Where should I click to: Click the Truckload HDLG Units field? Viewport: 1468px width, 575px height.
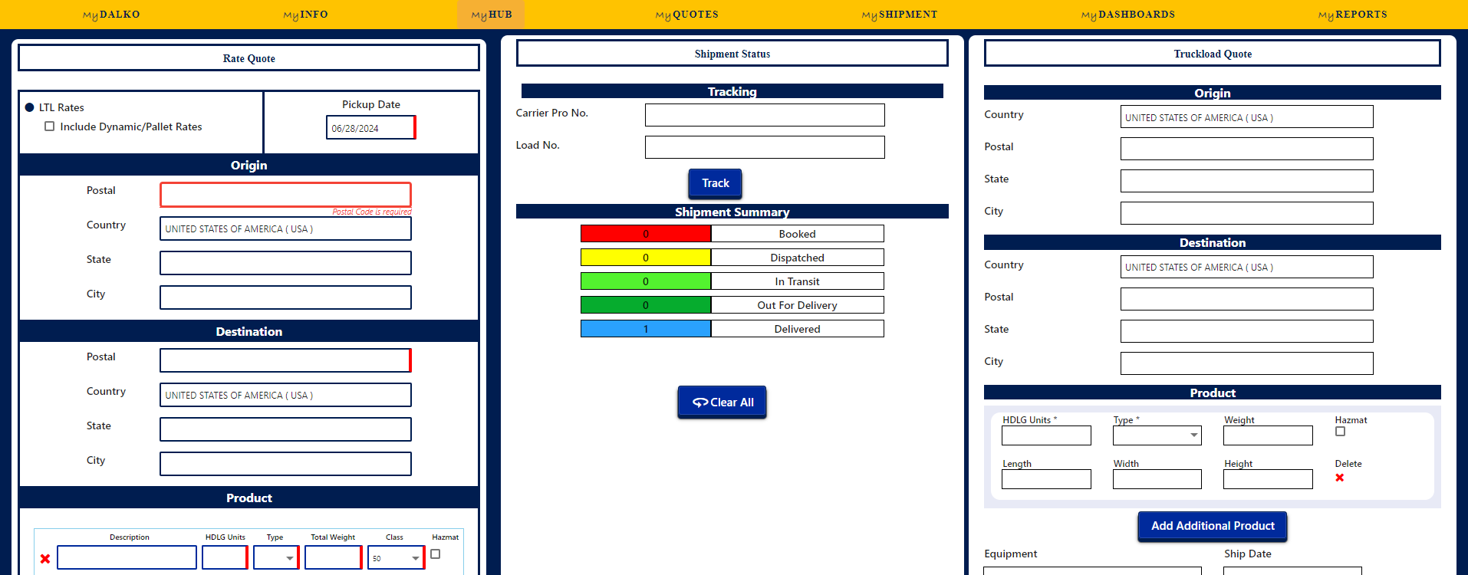[1046, 435]
